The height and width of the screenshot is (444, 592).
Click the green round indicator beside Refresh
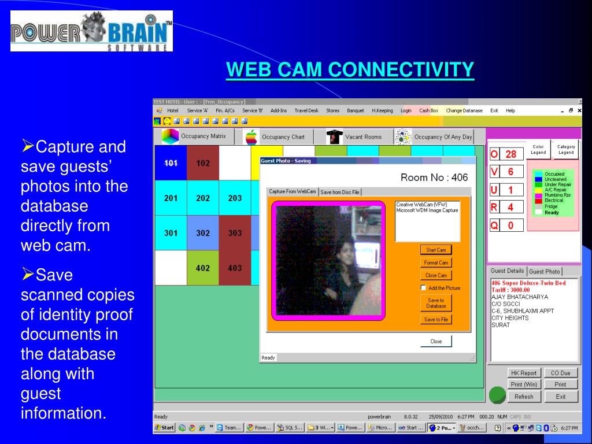click(x=497, y=395)
